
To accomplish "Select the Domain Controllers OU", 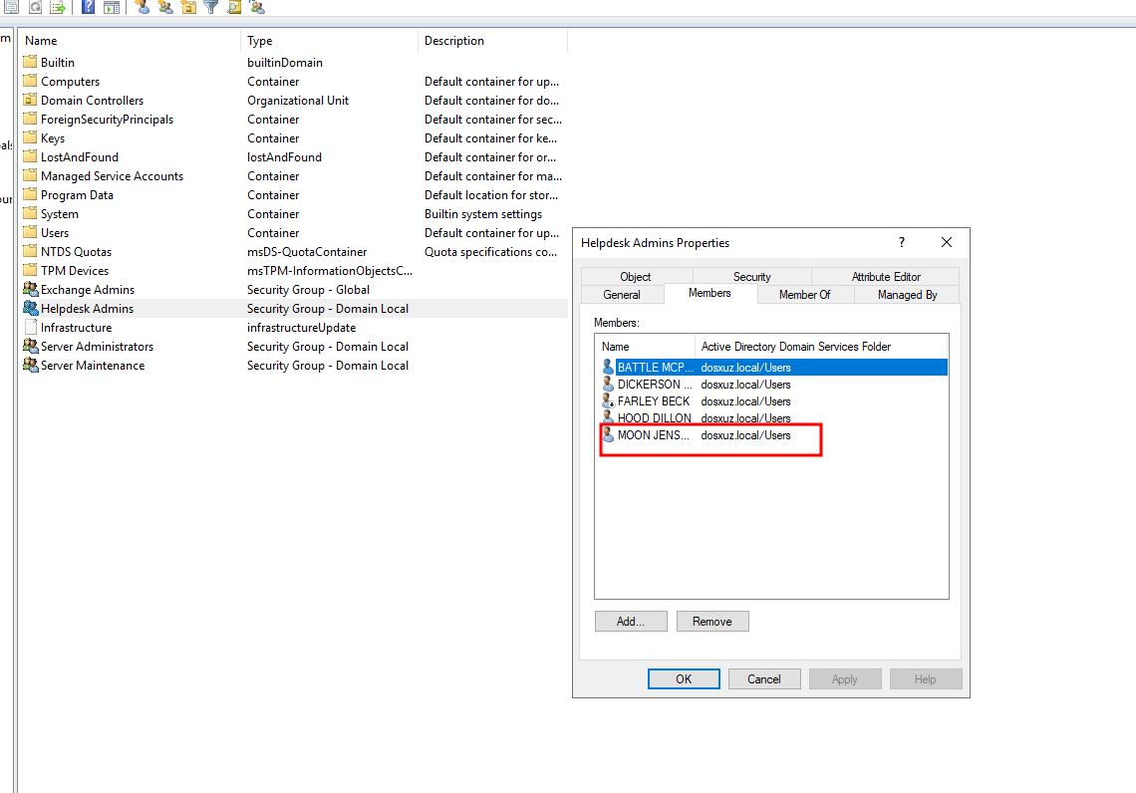I will pyautogui.click(x=92, y=101).
